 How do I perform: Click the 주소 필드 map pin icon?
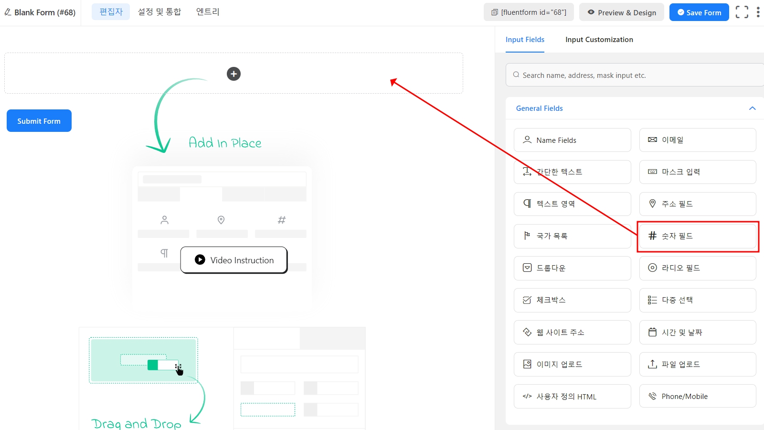point(652,204)
